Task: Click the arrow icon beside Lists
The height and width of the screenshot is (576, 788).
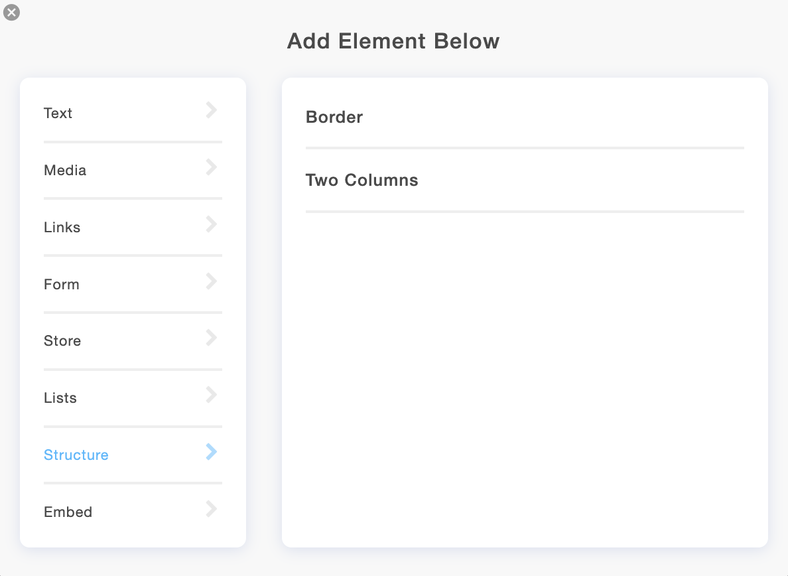Action: tap(211, 395)
